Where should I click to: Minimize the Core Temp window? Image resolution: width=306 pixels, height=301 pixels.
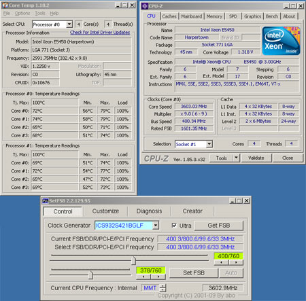(118, 5)
